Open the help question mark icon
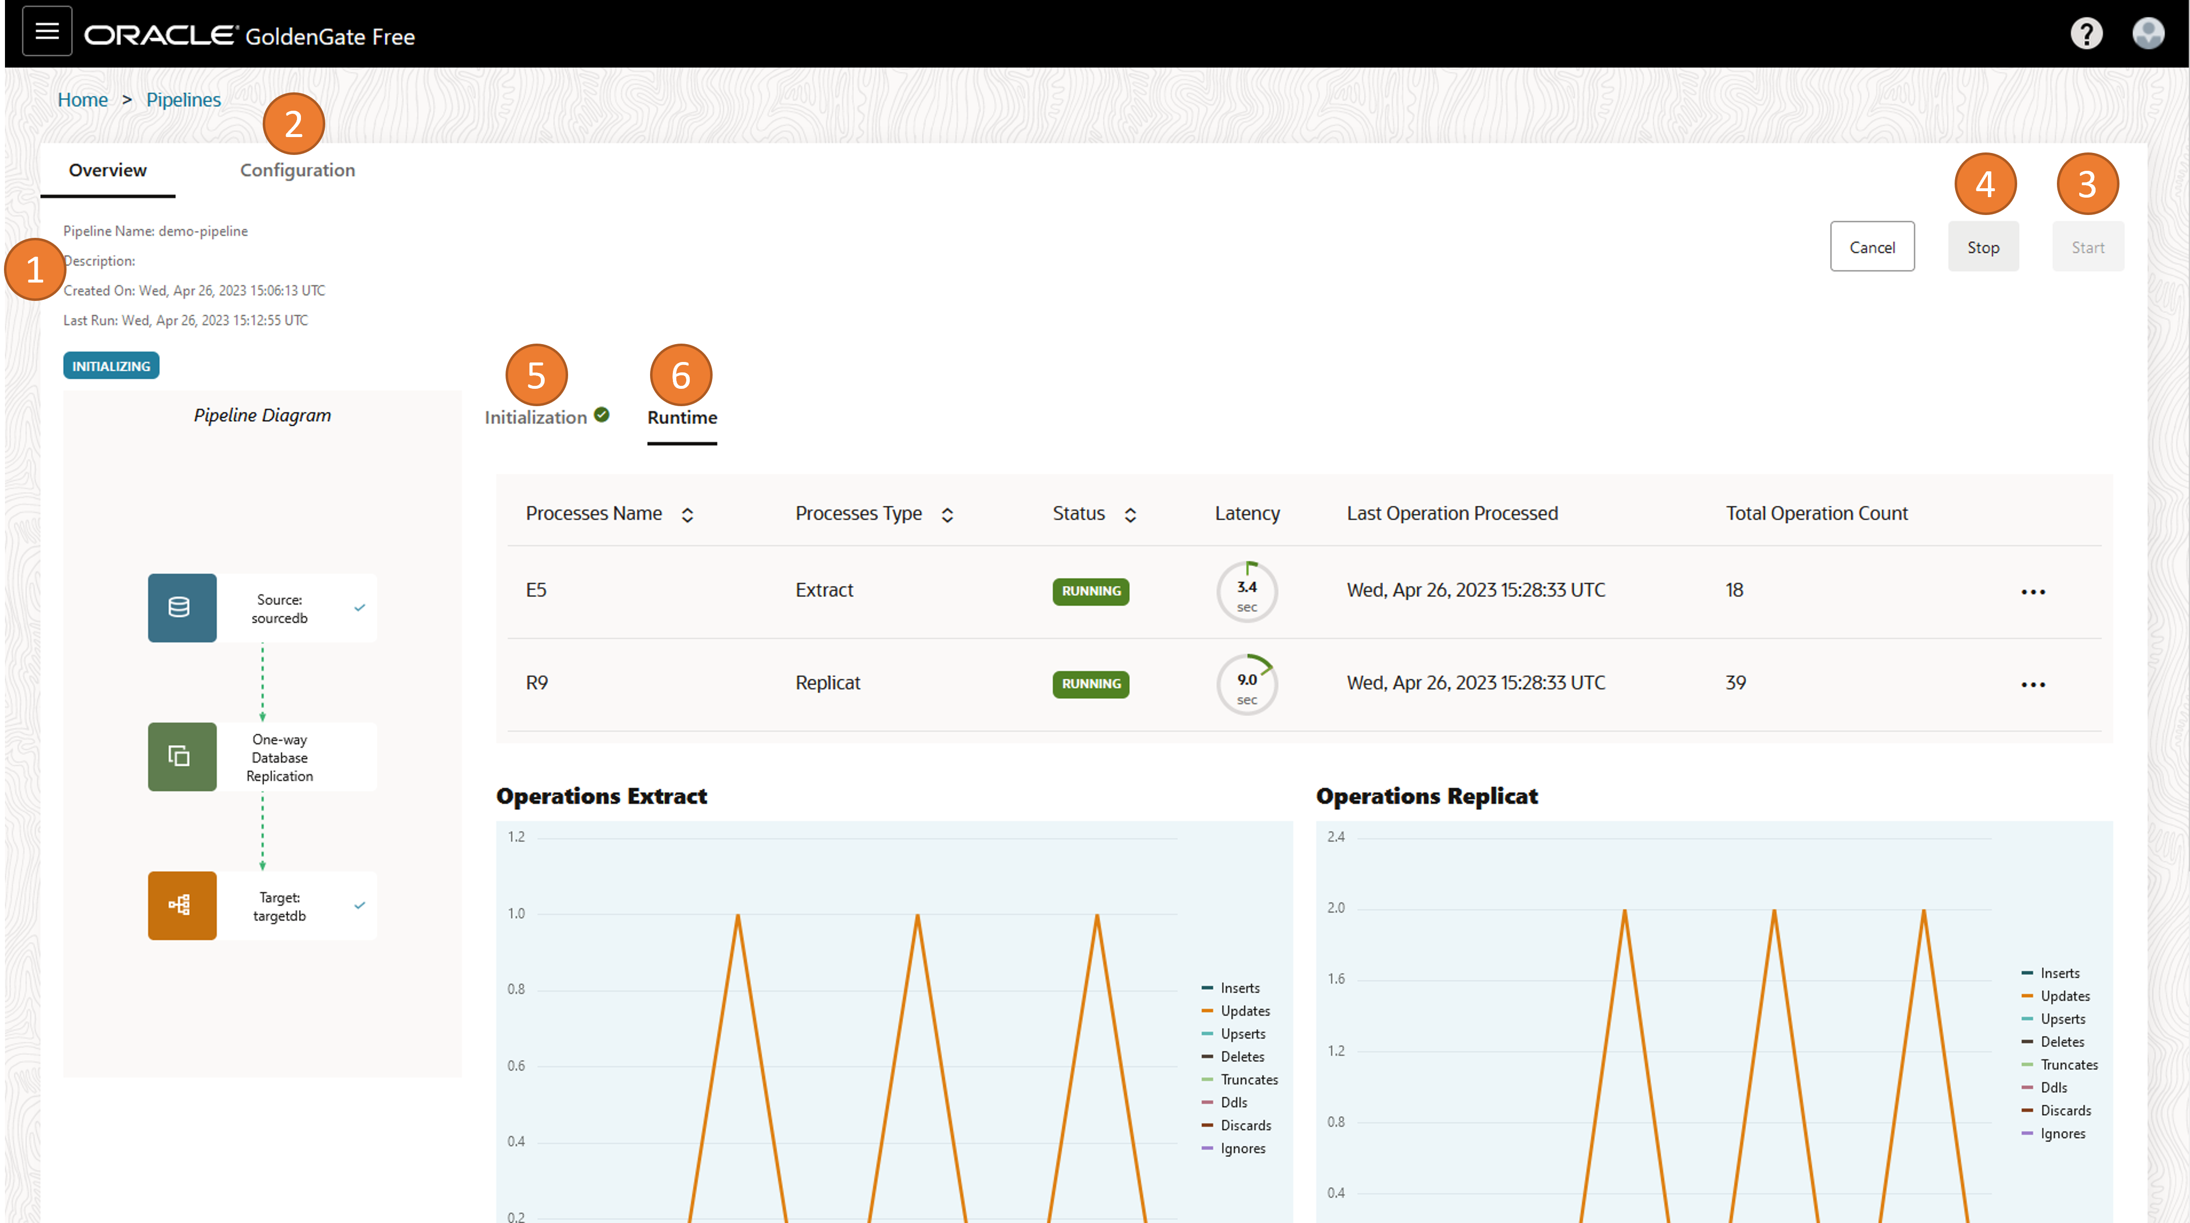2190x1223 pixels. click(2086, 33)
